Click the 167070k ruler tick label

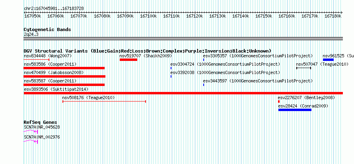pos(79,16)
